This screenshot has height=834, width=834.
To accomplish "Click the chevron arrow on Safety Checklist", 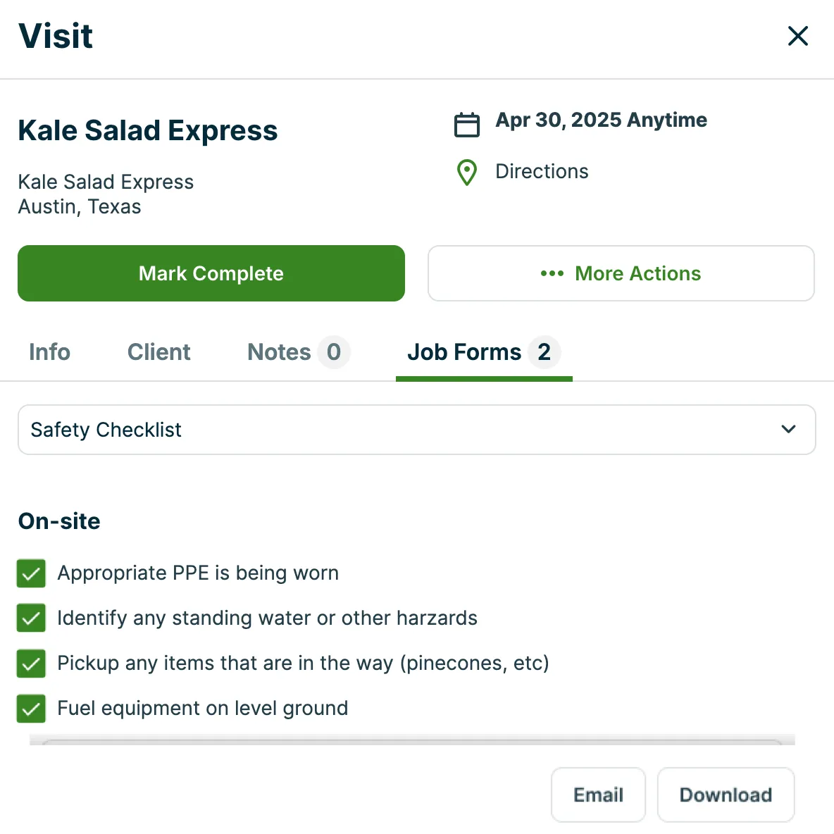I will pos(788,429).
